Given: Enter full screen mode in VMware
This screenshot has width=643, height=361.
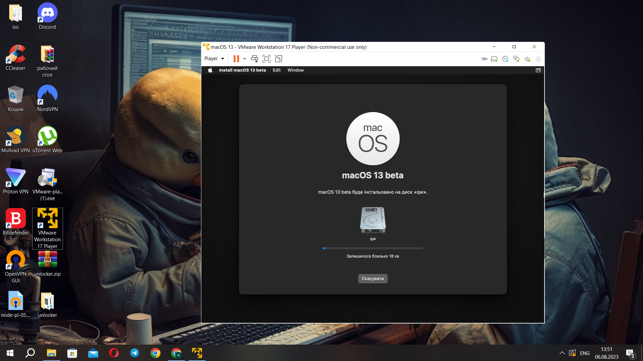Looking at the screenshot, I should tap(266, 59).
